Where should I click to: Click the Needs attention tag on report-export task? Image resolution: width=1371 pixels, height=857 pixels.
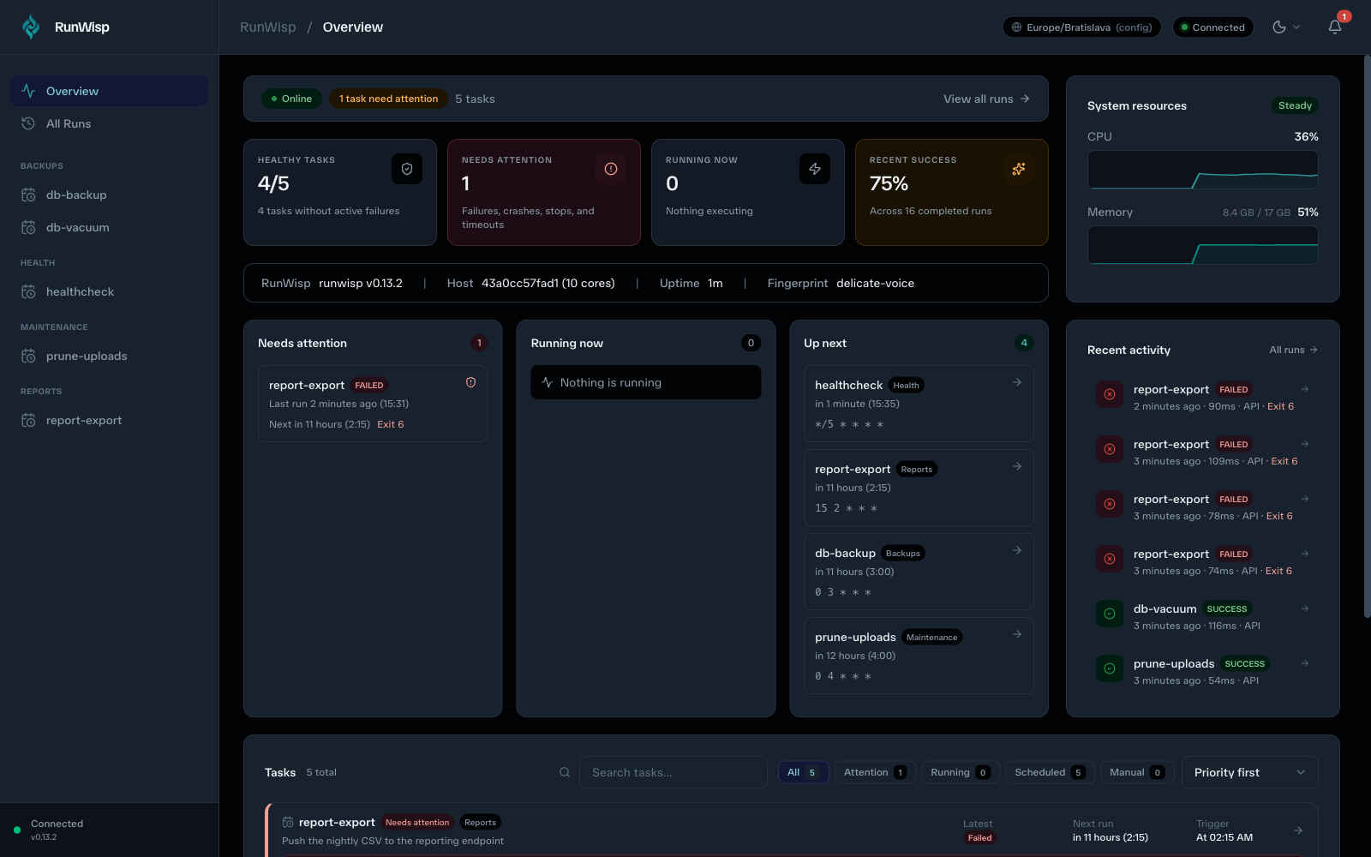click(x=417, y=823)
